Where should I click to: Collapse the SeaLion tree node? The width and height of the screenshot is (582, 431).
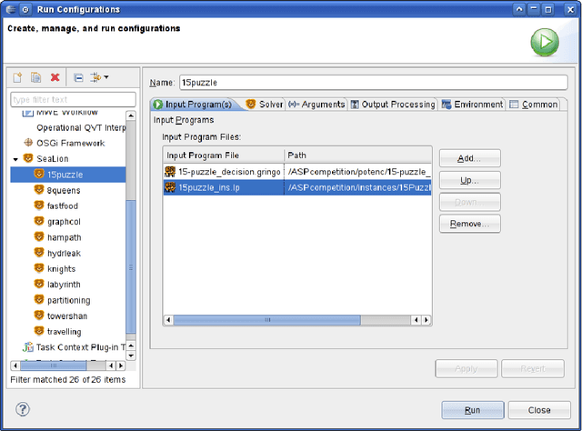(x=15, y=159)
